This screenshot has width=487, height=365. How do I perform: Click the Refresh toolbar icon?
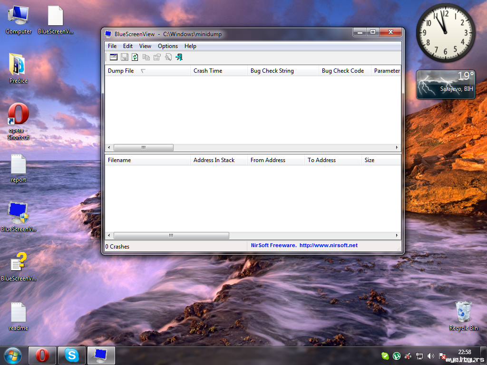[x=135, y=57]
